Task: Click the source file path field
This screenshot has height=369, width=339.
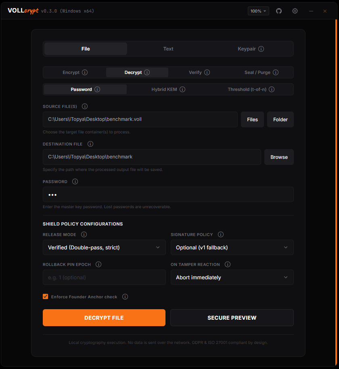Action: (x=140, y=120)
